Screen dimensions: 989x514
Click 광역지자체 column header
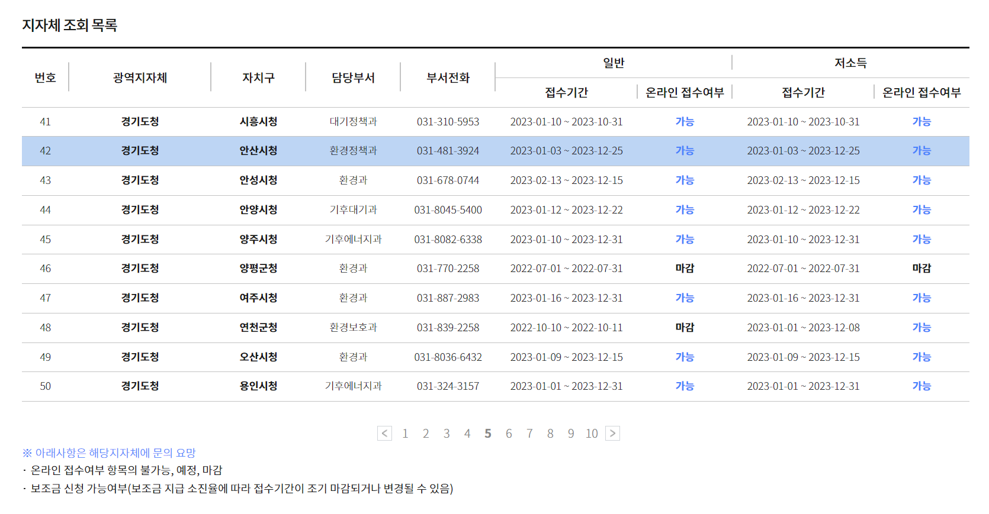tap(140, 77)
